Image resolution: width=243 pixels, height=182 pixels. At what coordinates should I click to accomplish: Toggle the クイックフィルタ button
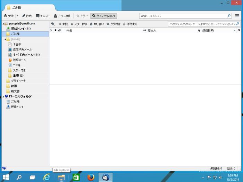103,16
